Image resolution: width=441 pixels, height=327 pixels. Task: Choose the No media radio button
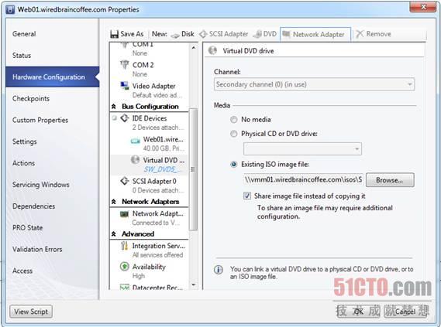tap(234, 120)
